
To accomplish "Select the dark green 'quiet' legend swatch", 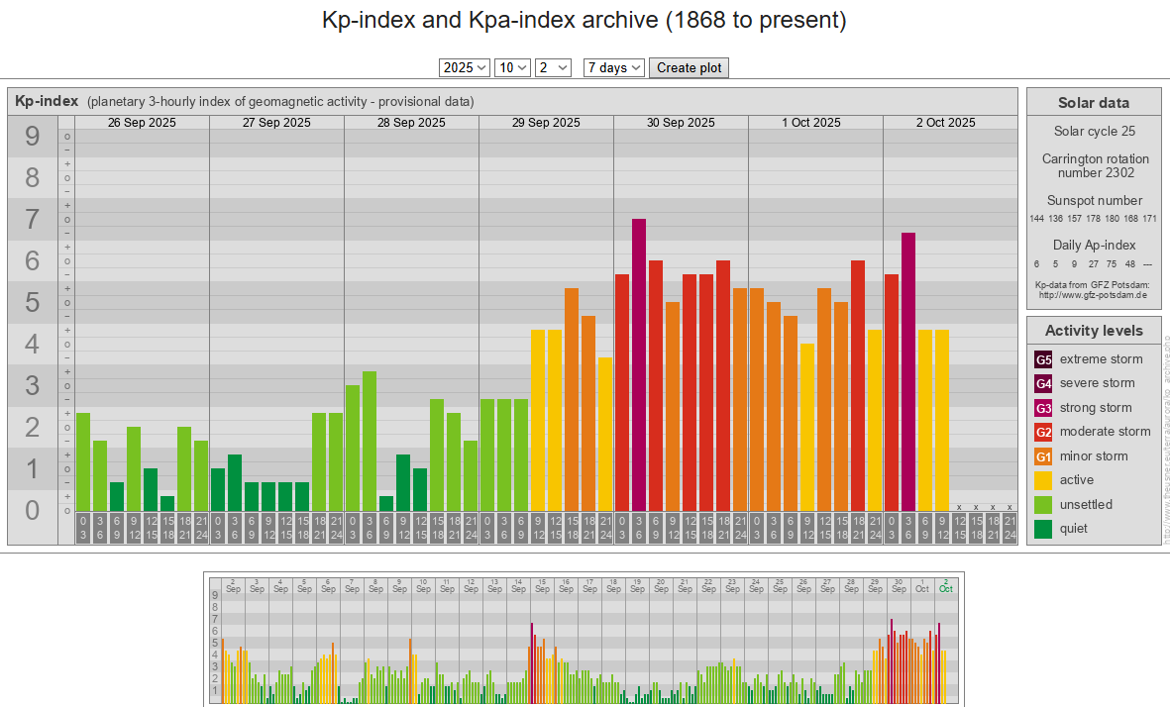I will [1043, 529].
